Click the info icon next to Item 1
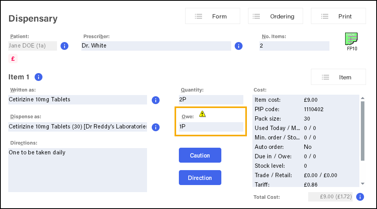The height and width of the screenshot is (209, 377). (39, 77)
